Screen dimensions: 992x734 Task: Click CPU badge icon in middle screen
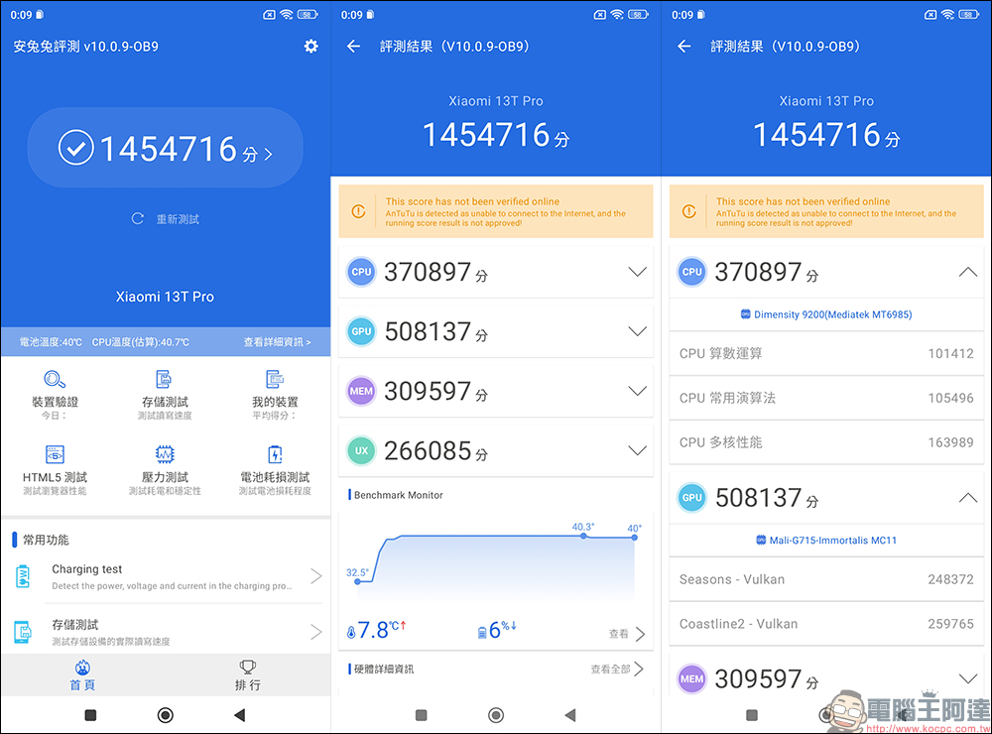pyautogui.click(x=361, y=272)
